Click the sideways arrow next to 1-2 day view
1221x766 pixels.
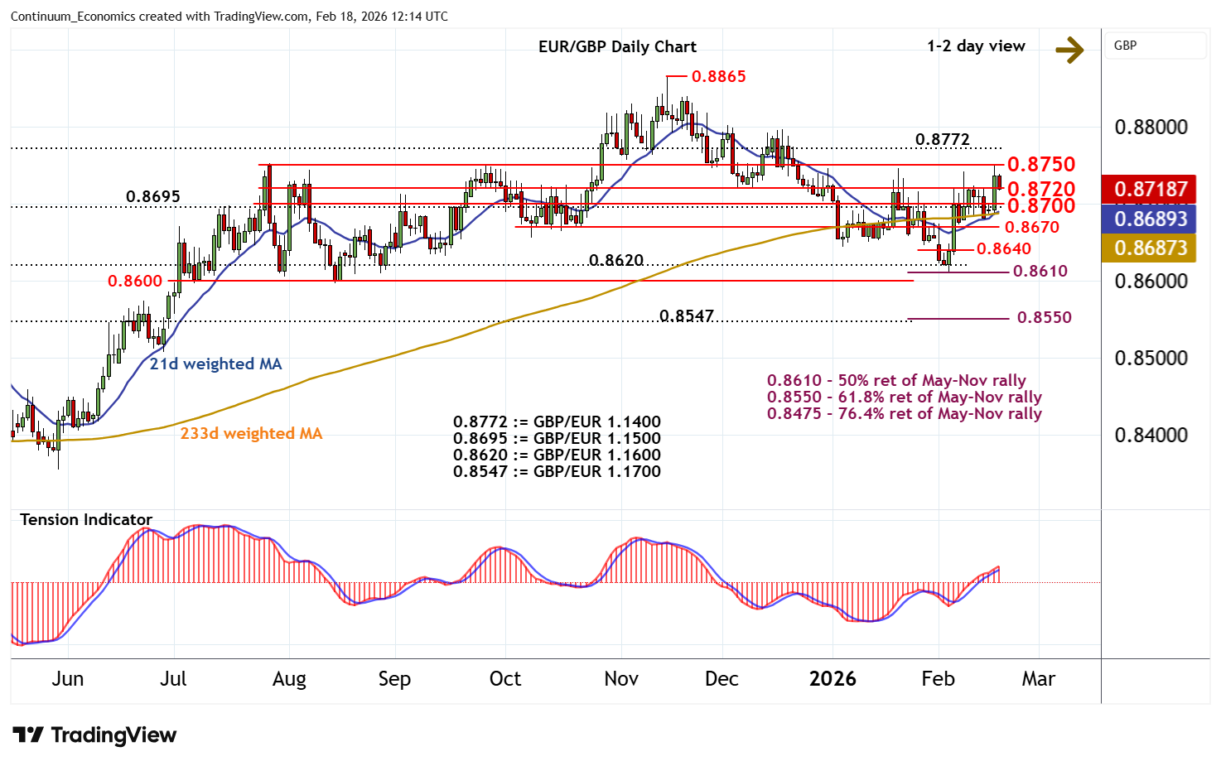tap(1069, 50)
